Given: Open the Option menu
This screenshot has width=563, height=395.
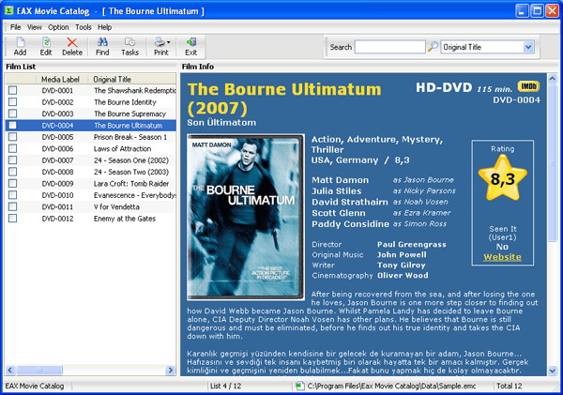Looking at the screenshot, I should tap(58, 27).
